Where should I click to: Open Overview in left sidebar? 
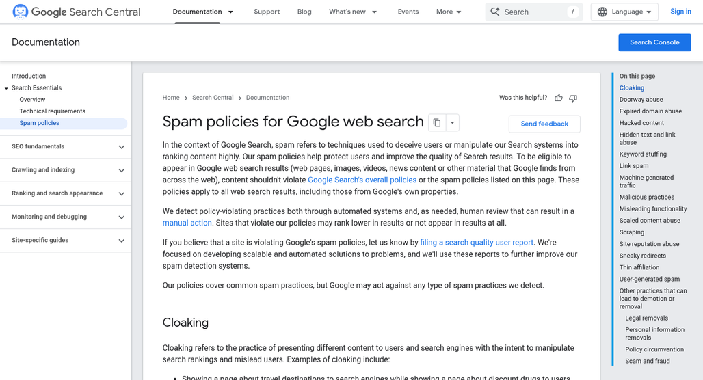[32, 100]
